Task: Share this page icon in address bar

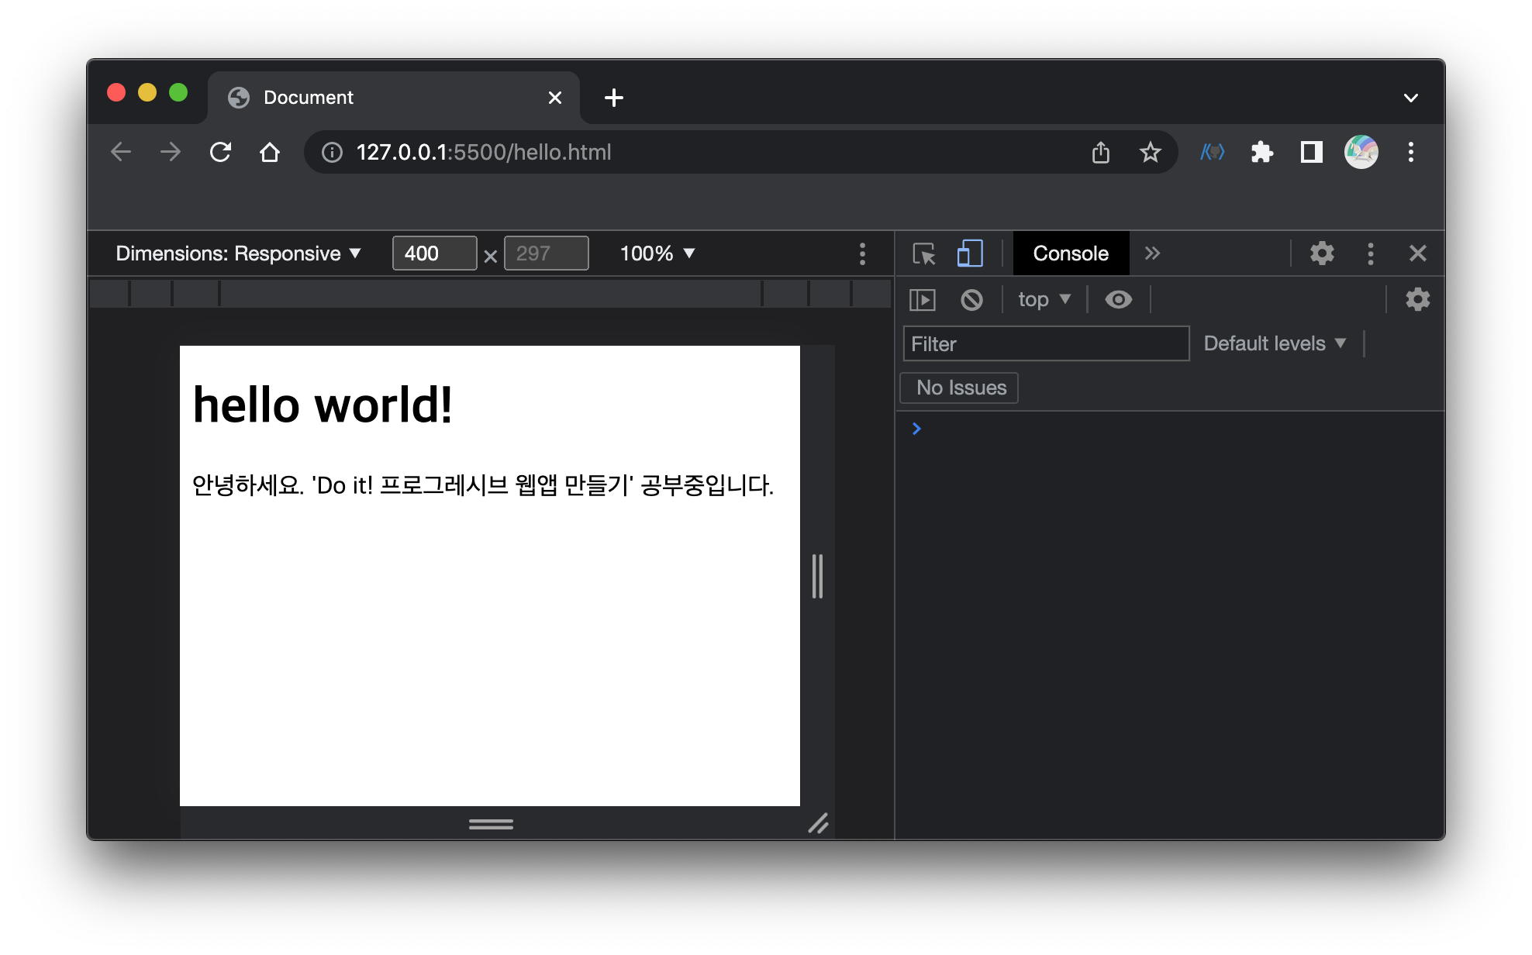Action: click(x=1100, y=152)
